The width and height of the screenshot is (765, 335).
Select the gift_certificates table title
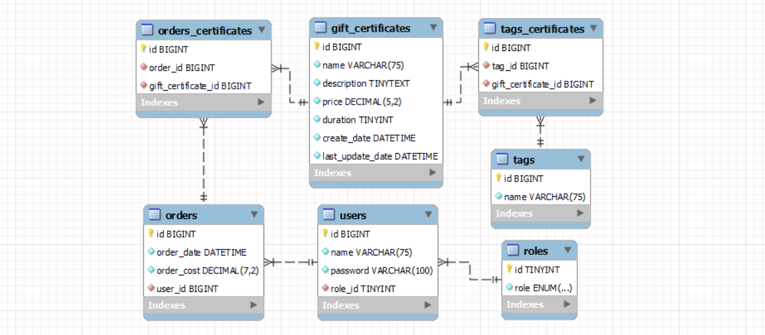pos(371,28)
